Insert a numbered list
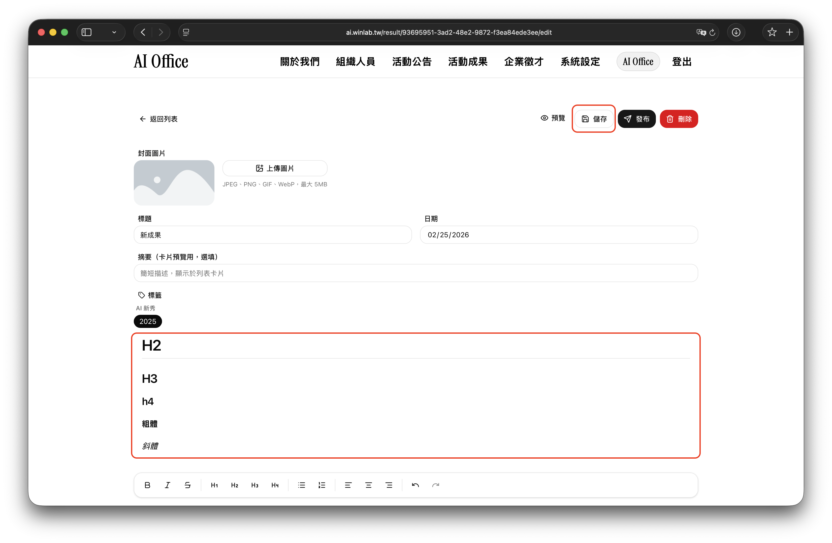832x543 pixels. point(322,485)
